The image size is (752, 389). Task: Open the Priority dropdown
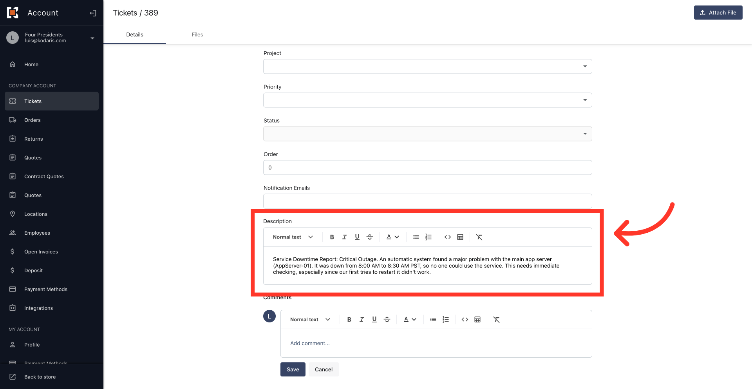click(x=427, y=100)
